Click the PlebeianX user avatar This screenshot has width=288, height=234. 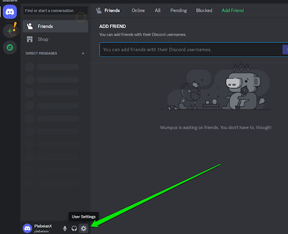tap(28, 228)
